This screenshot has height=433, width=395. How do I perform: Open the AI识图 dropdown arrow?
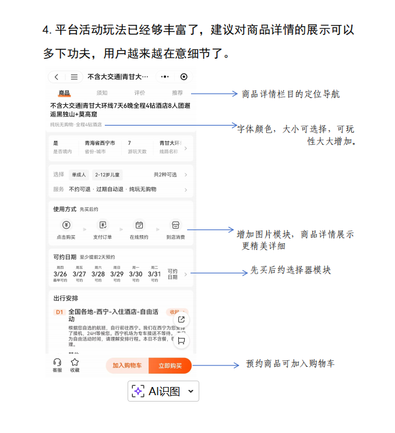click(191, 391)
